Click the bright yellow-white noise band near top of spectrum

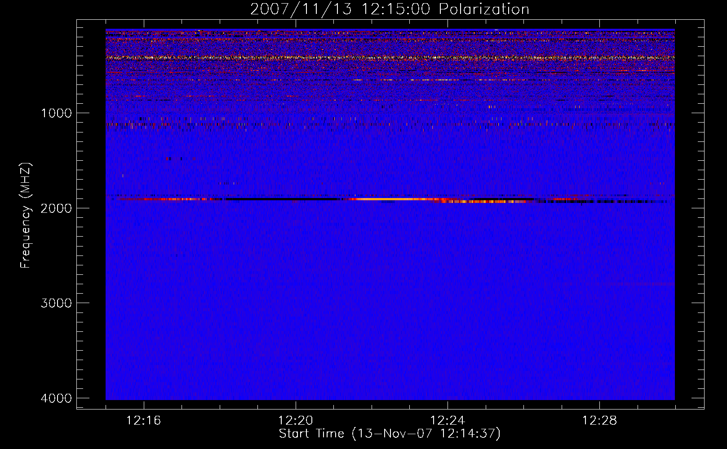[390, 57]
